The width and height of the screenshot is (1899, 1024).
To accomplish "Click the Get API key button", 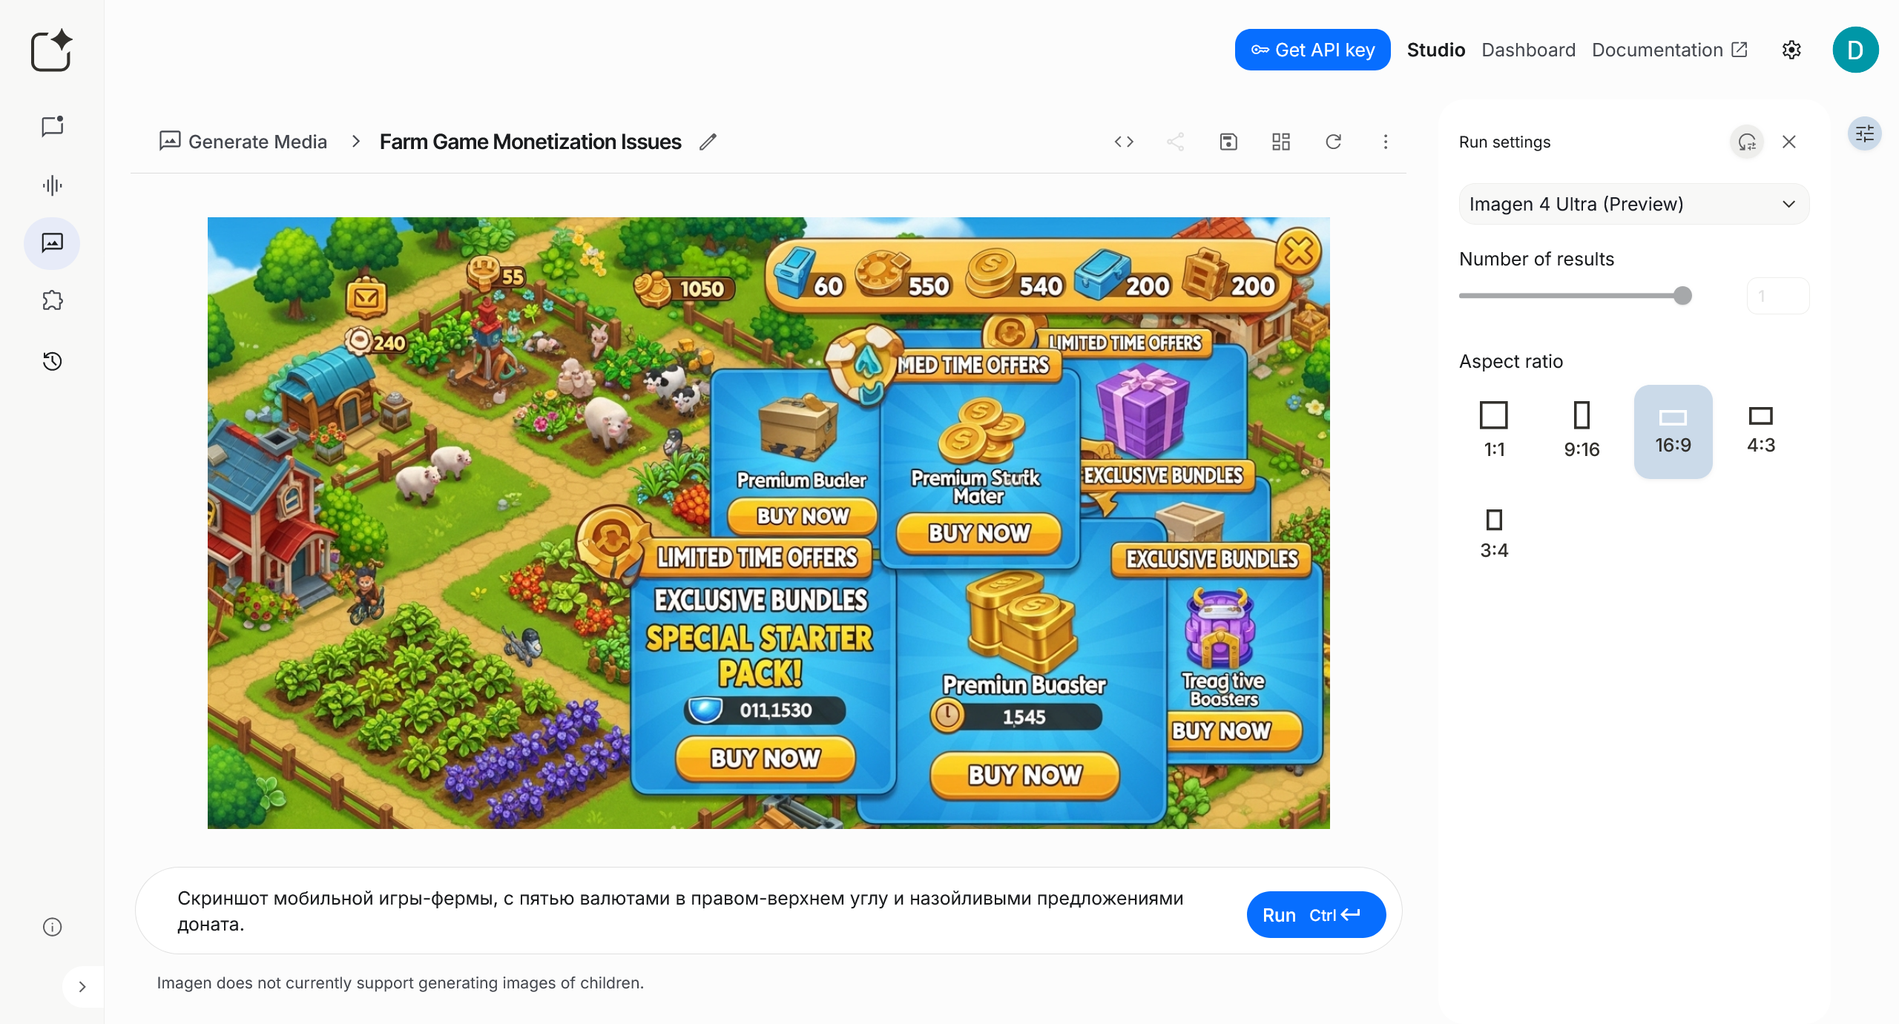I will [x=1312, y=50].
